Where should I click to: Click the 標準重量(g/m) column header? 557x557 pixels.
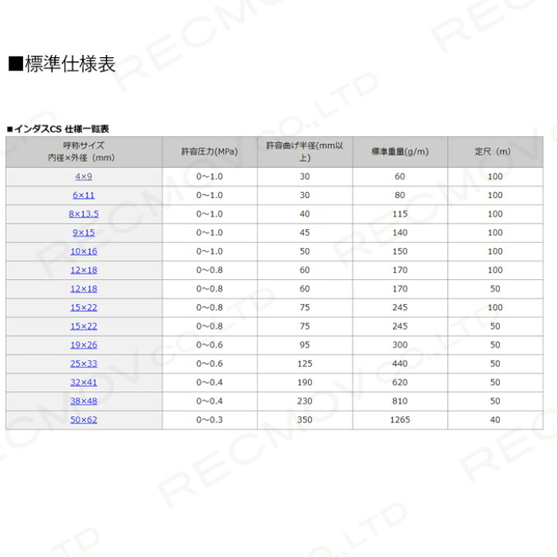[x=400, y=152]
